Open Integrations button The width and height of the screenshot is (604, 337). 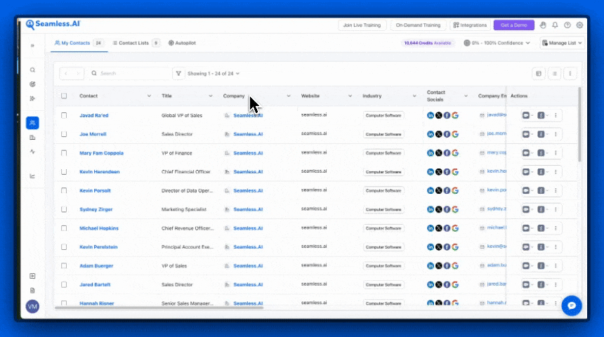470,25
